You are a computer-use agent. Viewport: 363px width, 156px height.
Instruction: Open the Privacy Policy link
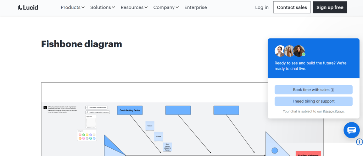(333, 111)
